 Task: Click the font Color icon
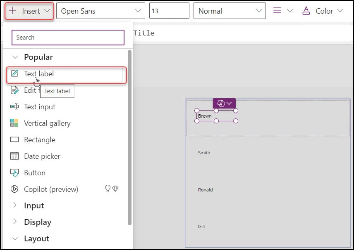pos(306,11)
